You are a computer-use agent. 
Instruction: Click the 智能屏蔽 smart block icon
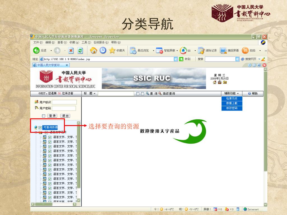point(159,50)
